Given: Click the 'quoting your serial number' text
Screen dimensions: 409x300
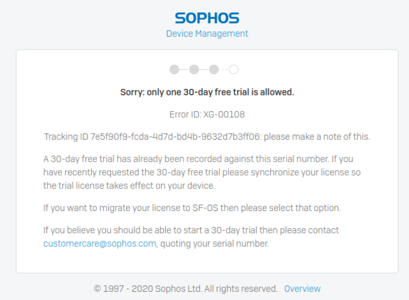Looking at the screenshot, I should click(214, 244).
